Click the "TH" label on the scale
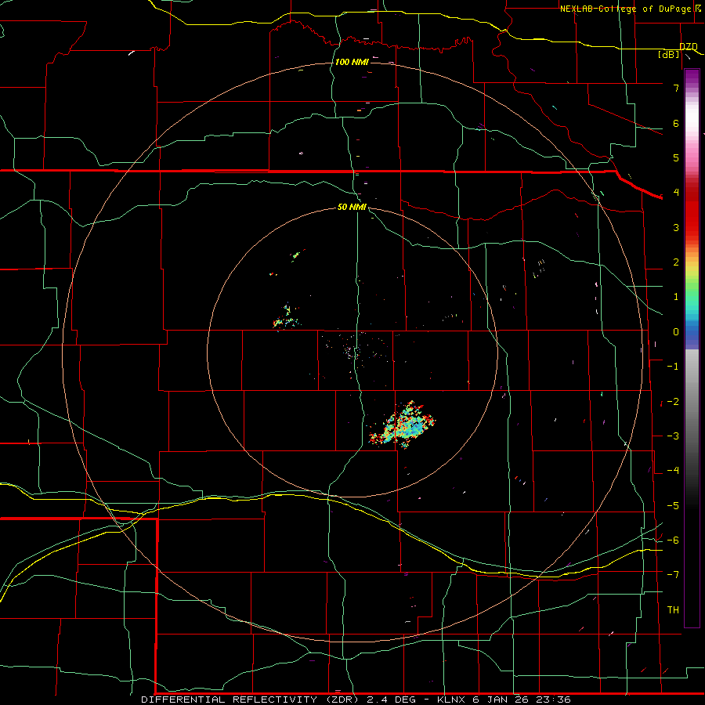The image size is (705, 705). [673, 610]
